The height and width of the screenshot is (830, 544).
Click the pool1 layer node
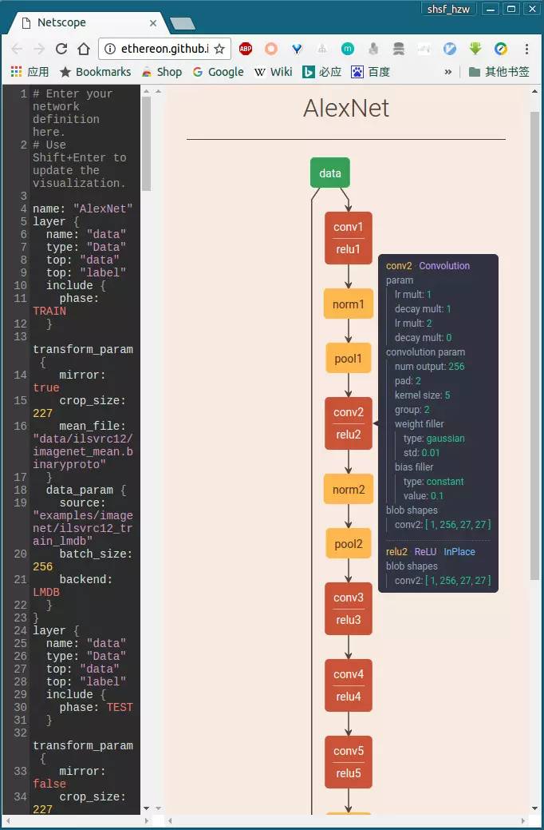349,359
